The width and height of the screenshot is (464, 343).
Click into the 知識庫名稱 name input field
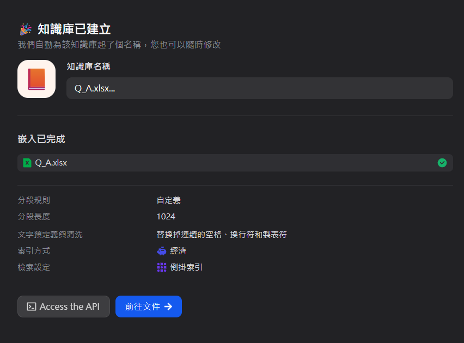[259, 88]
